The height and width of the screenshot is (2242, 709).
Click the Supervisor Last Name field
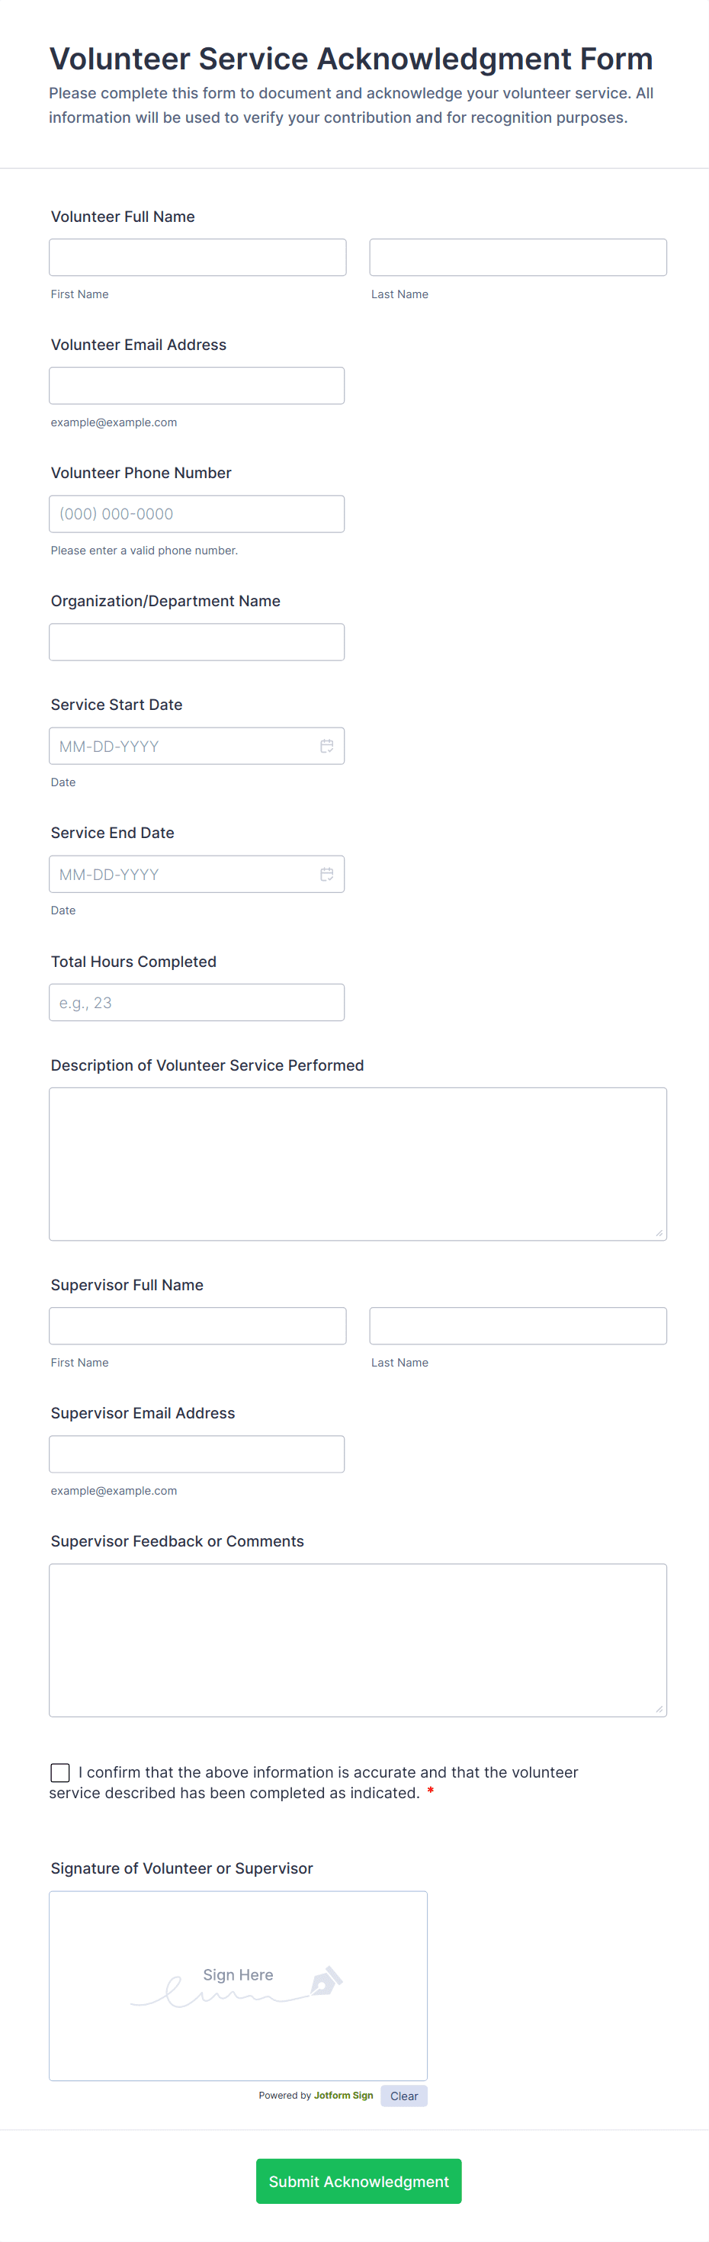pos(518,1325)
